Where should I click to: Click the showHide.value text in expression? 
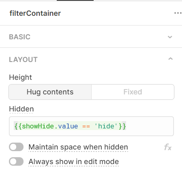point(50,126)
